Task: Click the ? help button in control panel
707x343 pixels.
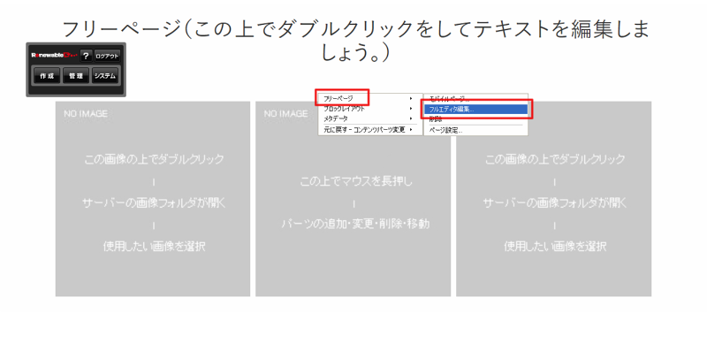Action: 86,56
